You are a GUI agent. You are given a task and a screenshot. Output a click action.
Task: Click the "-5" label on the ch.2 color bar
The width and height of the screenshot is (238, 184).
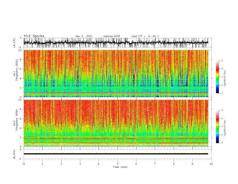coord(222,127)
